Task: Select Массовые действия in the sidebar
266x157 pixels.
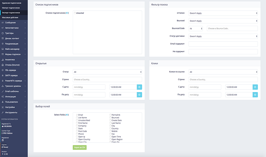Action: [10, 18]
